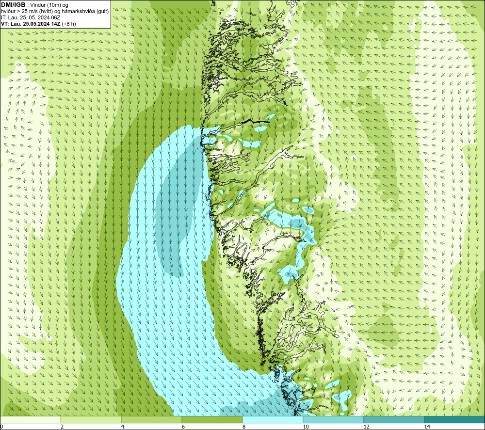Click the IT: Lau. 25. 05. 2024 06Z line
The width and height of the screenshot is (485, 430).
pyautogui.click(x=31, y=17)
